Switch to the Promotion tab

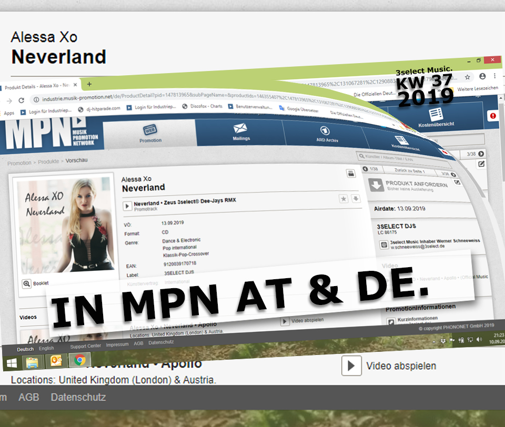[150, 134]
